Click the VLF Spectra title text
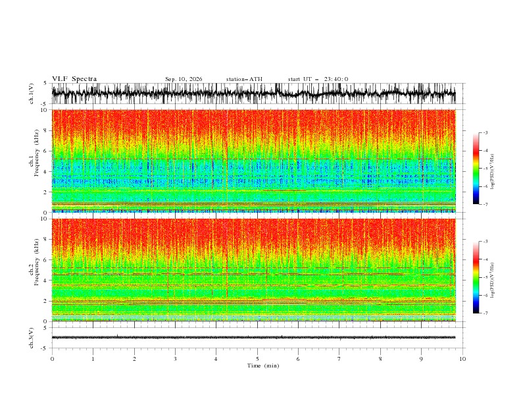Image resolution: width=521 pixels, height=403 pixels. tap(74, 79)
